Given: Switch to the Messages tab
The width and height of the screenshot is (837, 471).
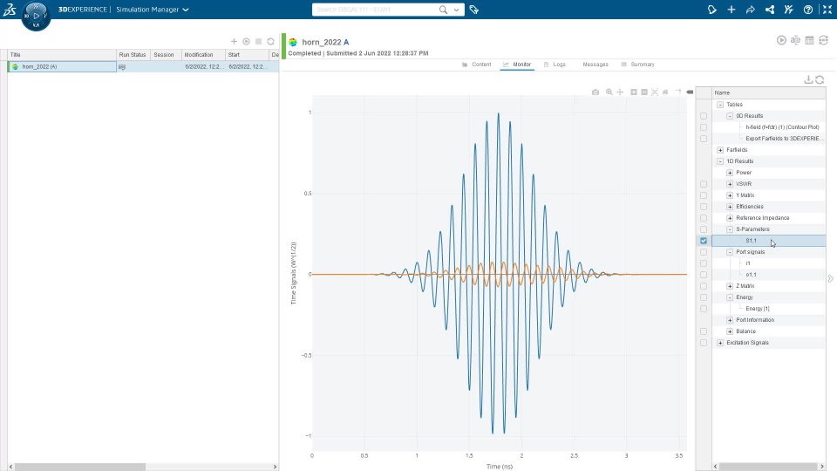Looking at the screenshot, I should [595, 64].
